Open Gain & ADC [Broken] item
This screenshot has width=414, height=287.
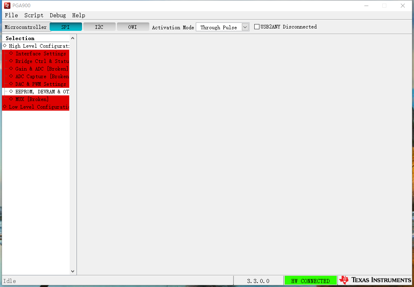click(x=42, y=69)
